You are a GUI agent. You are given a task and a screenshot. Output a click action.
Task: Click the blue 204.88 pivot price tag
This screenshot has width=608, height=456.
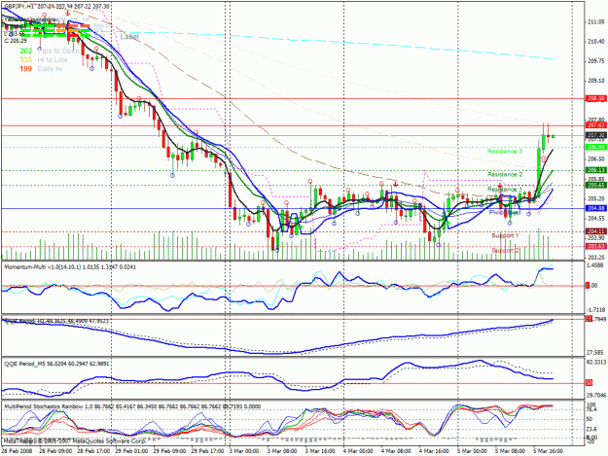tap(596, 208)
